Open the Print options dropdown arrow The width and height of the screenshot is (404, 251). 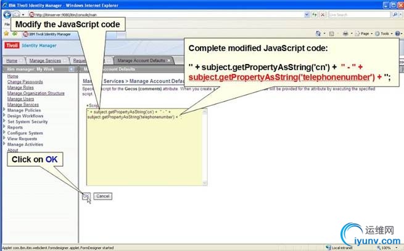point(352,33)
